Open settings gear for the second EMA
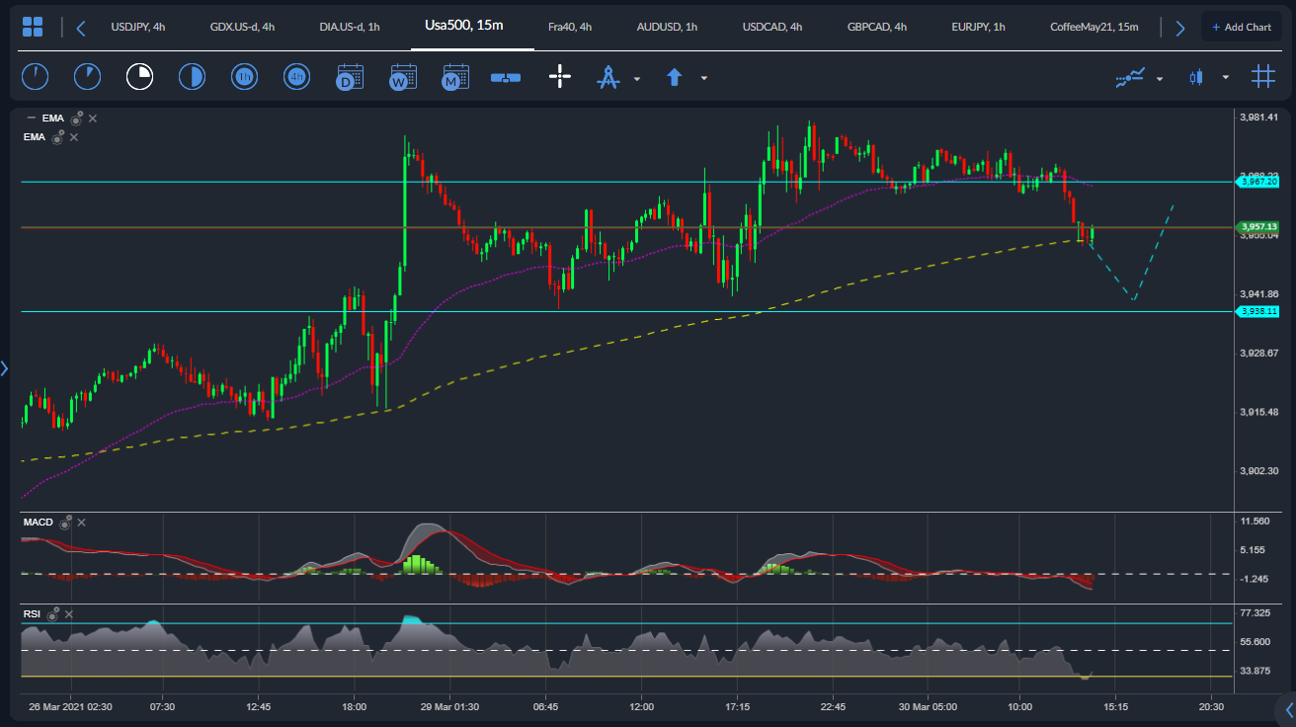Image resolution: width=1296 pixels, height=727 pixels. click(x=59, y=137)
